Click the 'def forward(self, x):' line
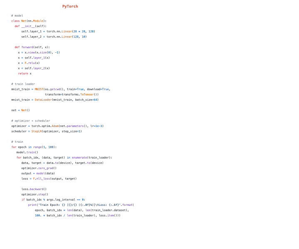The height and width of the screenshot is (249, 299). coord(32,47)
